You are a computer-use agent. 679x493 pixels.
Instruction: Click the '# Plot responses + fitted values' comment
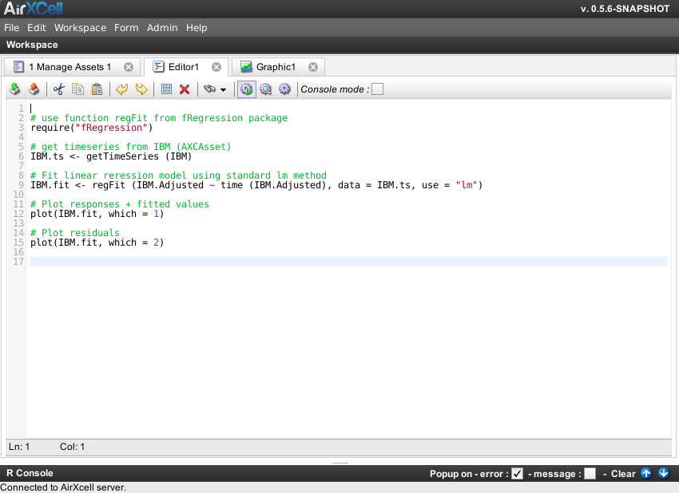point(120,204)
